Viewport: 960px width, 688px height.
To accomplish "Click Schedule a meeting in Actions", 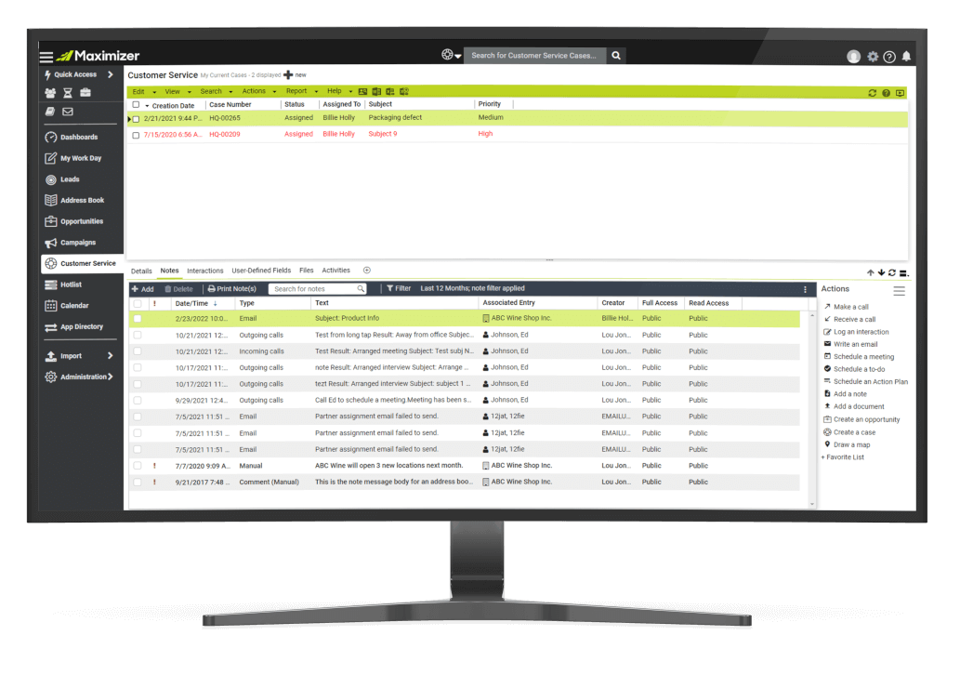I will click(x=859, y=357).
